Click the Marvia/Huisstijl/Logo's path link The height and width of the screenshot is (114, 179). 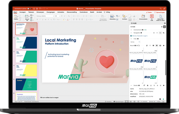click(x=140, y=36)
